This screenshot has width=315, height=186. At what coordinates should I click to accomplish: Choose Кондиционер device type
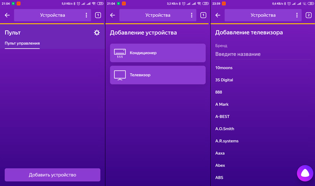pos(158,53)
